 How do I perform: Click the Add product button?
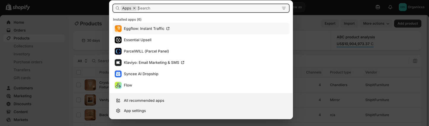408,23
